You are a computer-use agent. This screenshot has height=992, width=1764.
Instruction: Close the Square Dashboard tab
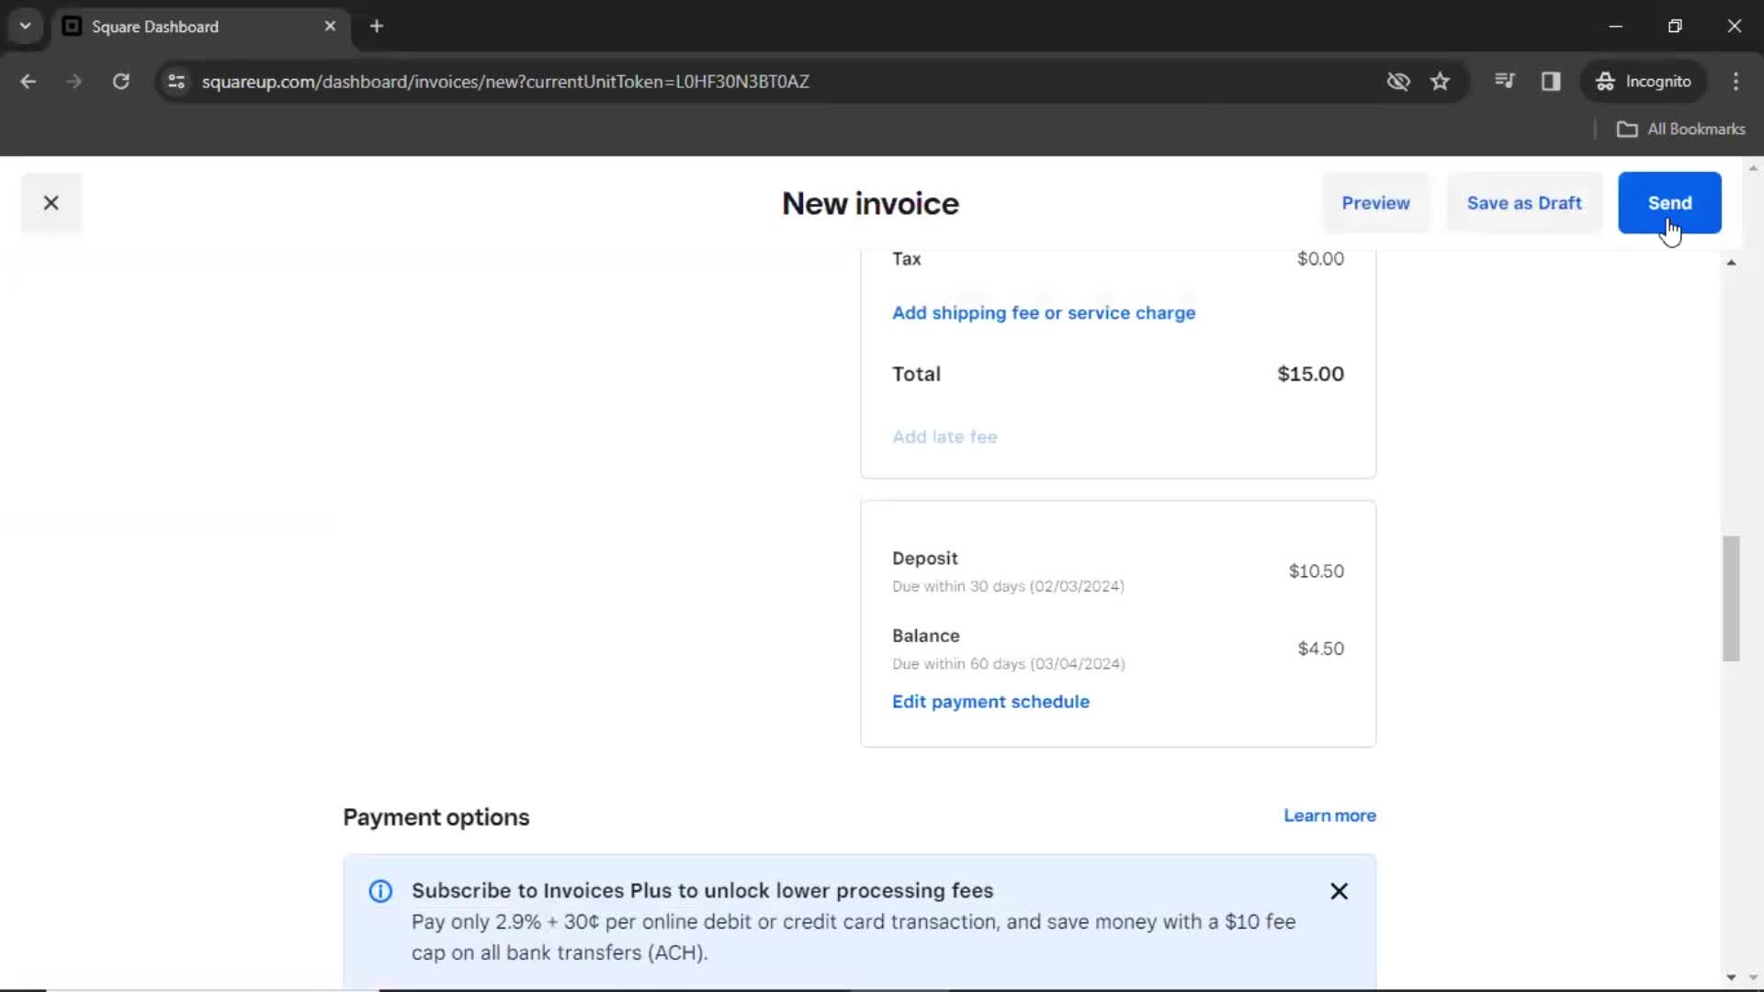tap(330, 27)
